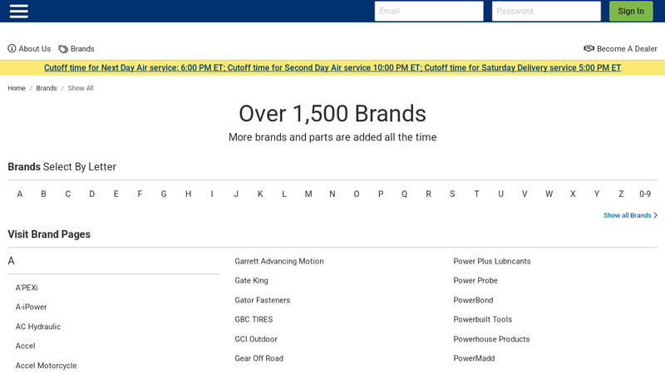Open the A'PEXi brand page
The width and height of the screenshot is (665, 374).
tap(27, 288)
